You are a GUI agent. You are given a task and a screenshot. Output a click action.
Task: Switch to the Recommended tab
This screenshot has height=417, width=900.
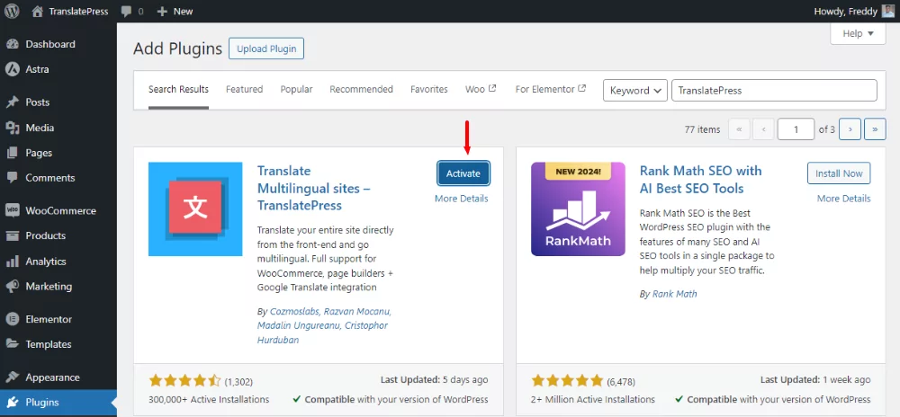(362, 89)
